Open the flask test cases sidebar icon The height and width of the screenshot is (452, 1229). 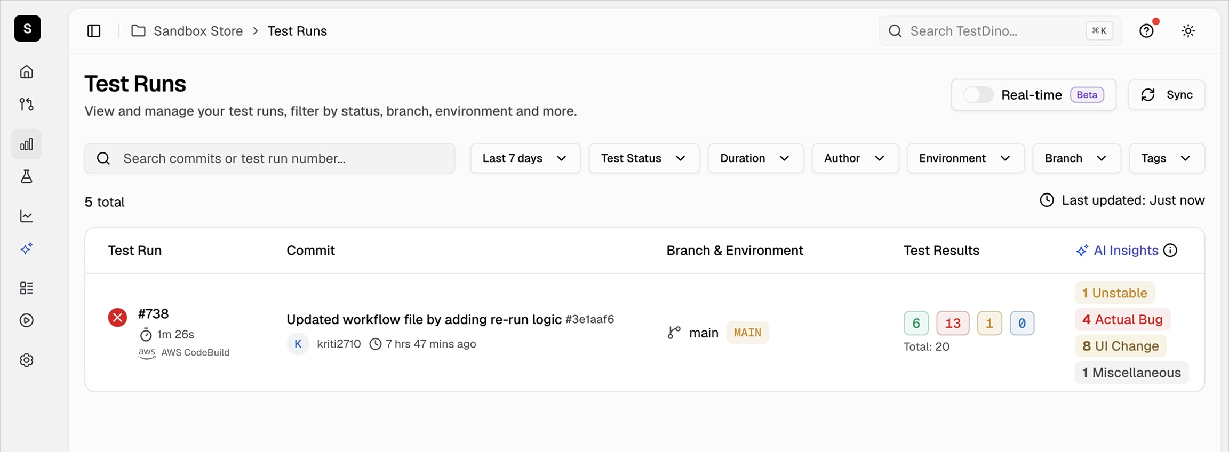click(27, 176)
